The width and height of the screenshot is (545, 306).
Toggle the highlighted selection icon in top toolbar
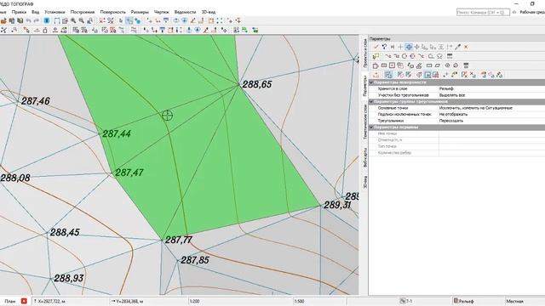129,20
